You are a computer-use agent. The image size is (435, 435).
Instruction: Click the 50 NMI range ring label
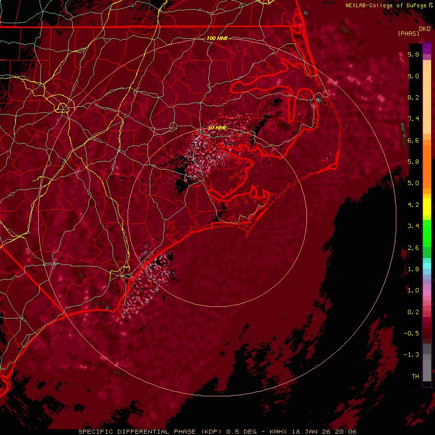click(x=217, y=128)
